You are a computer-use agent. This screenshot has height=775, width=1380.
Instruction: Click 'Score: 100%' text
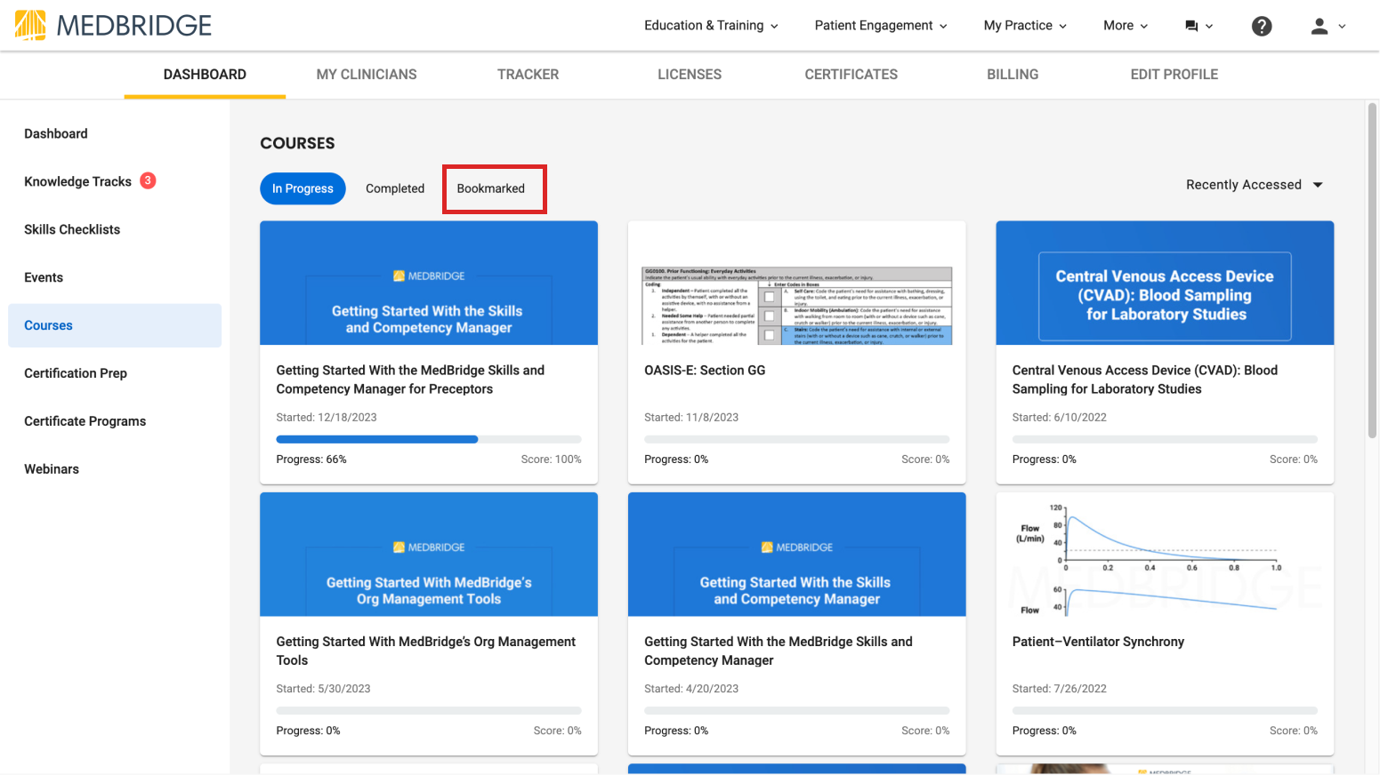(x=552, y=459)
